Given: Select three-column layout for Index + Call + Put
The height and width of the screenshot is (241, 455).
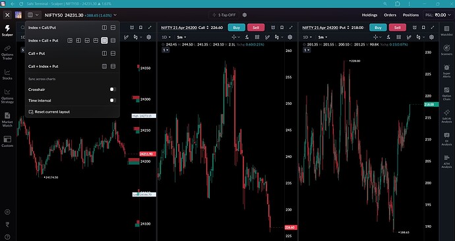Looking at the screenshot, I should click(104, 41).
